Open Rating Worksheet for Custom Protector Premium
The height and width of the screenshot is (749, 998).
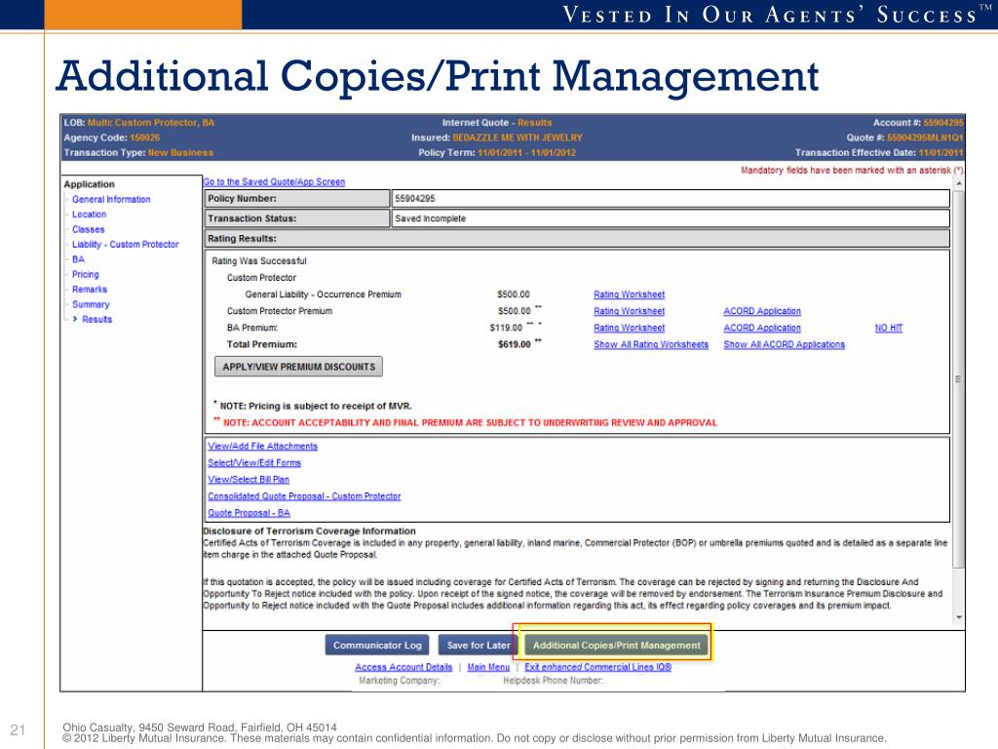coord(630,311)
